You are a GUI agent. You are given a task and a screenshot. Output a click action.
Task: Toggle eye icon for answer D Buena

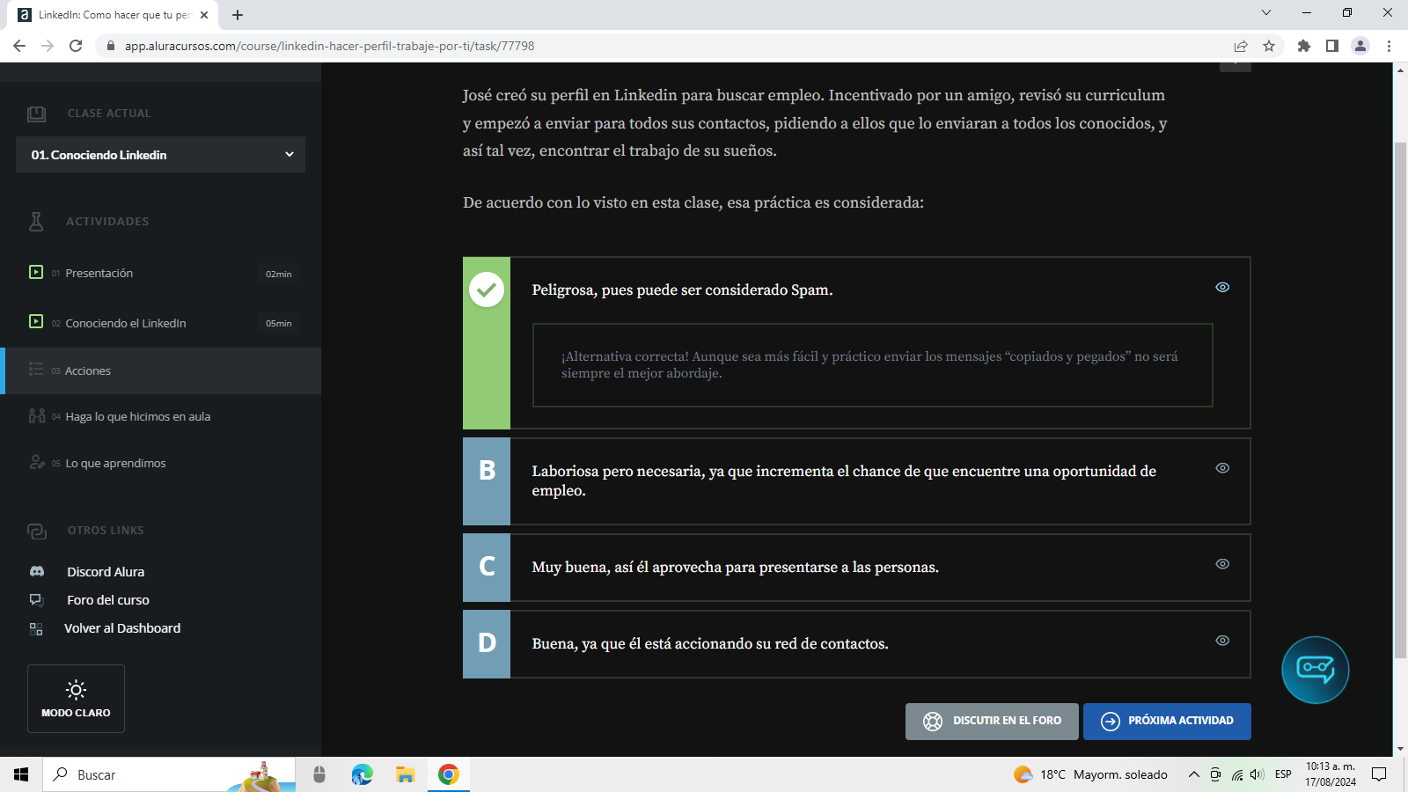click(1222, 641)
